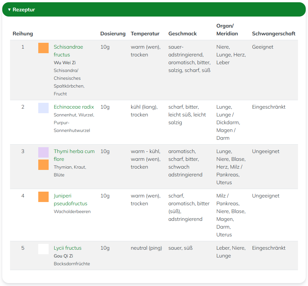The height and width of the screenshot is (286, 308).
Task: Click the orange swatch beside Thymi herba
Action: coord(43,165)
